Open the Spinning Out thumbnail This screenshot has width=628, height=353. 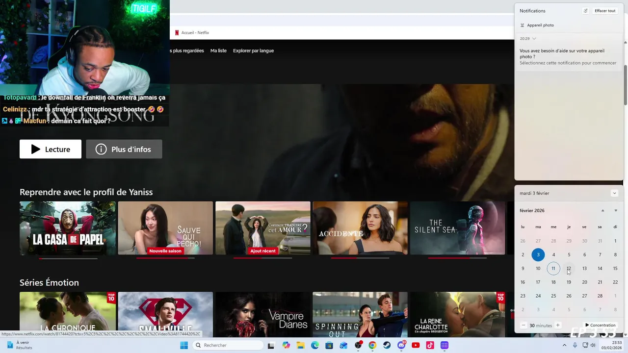pos(360,311)
